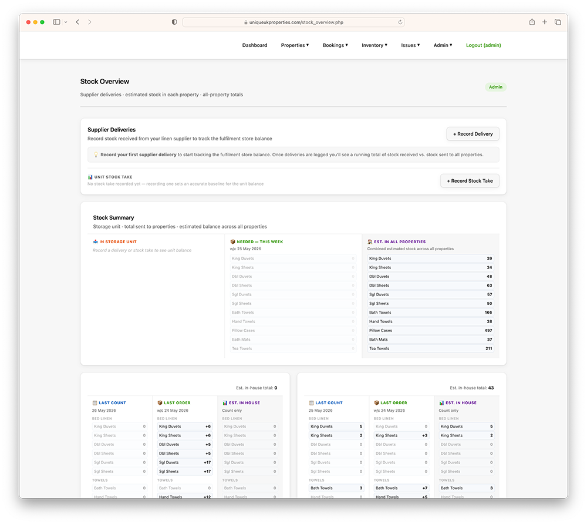Open sidebar options chevron next to sidebar icon

[66, 22]
